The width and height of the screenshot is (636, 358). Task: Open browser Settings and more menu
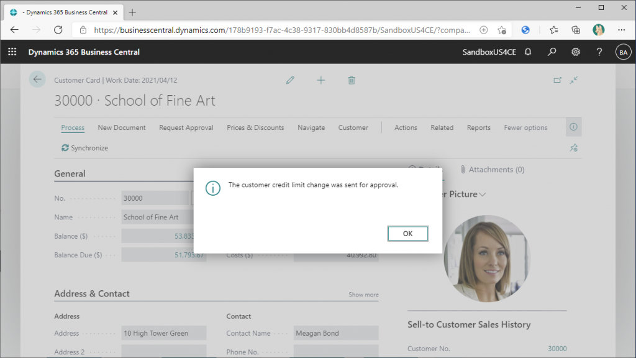coord(621,30)
